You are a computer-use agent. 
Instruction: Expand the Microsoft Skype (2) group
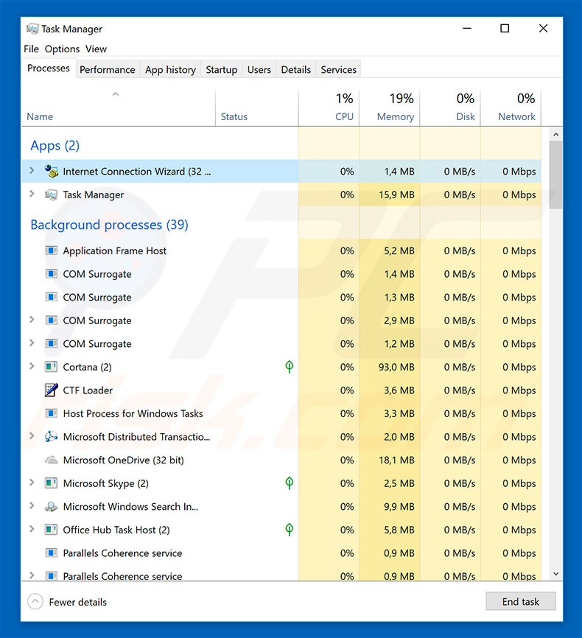tap(32, 483)
